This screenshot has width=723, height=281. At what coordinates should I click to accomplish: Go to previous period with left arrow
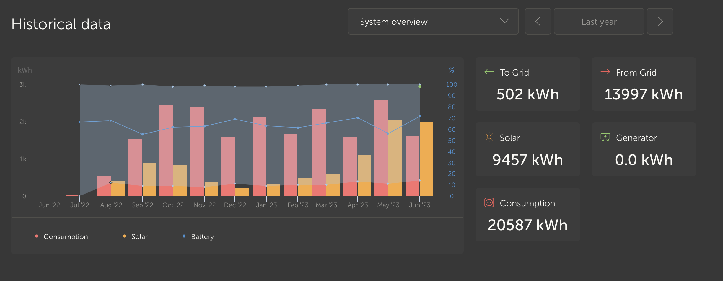538,22
